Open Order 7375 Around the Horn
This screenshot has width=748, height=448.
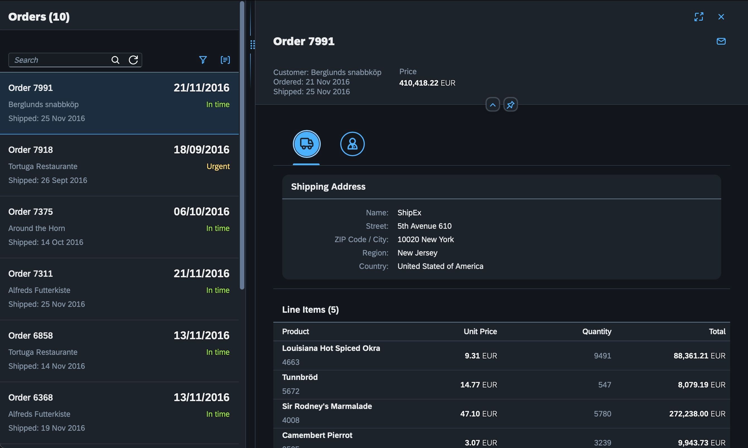pyautogui.click(x=119, y=227)
